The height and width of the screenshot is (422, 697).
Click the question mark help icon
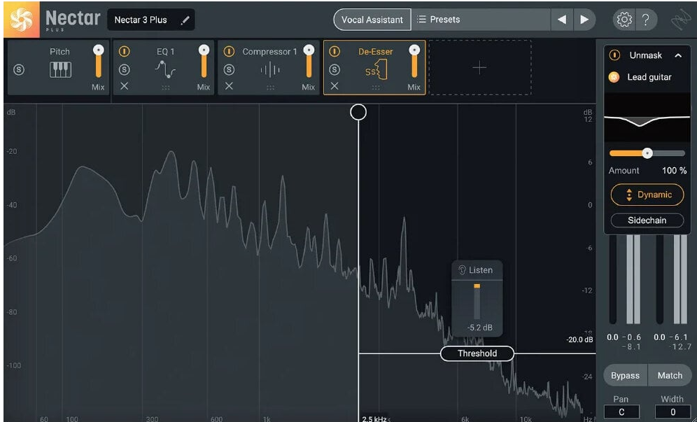pos(645,20)
